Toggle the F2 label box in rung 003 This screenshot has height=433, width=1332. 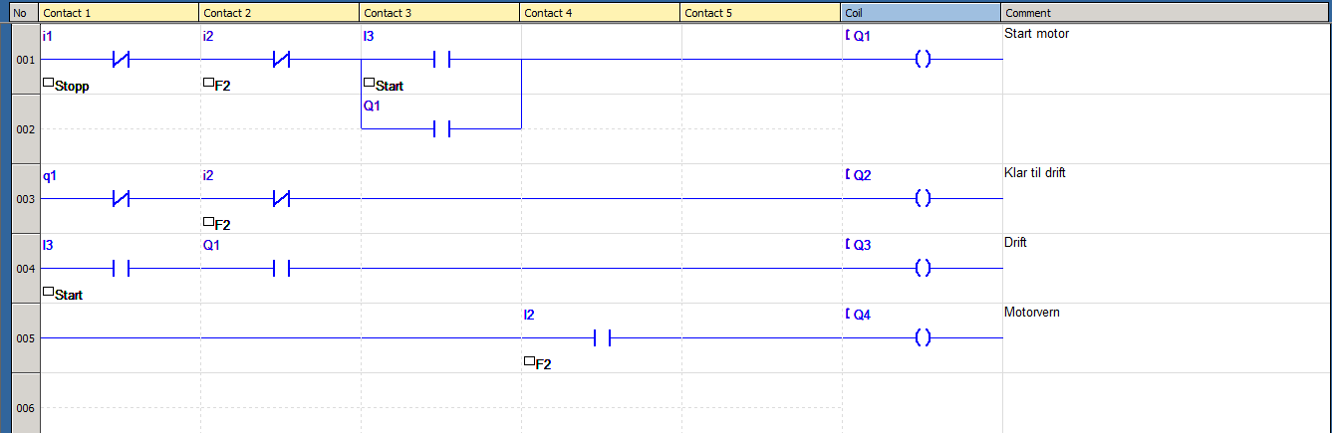[207, 222]
